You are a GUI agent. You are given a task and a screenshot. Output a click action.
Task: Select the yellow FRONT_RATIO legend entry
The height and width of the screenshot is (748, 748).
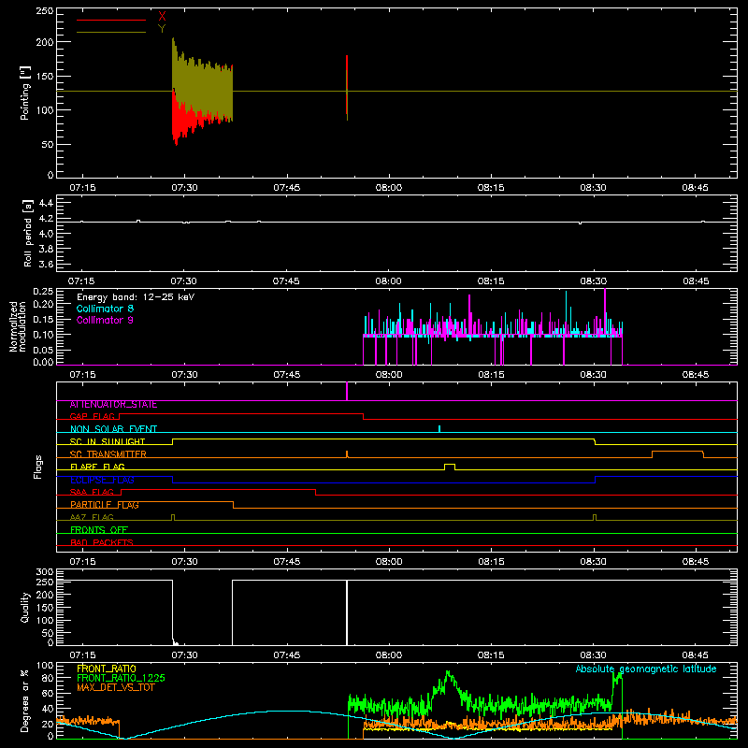(x=107, y=669)
